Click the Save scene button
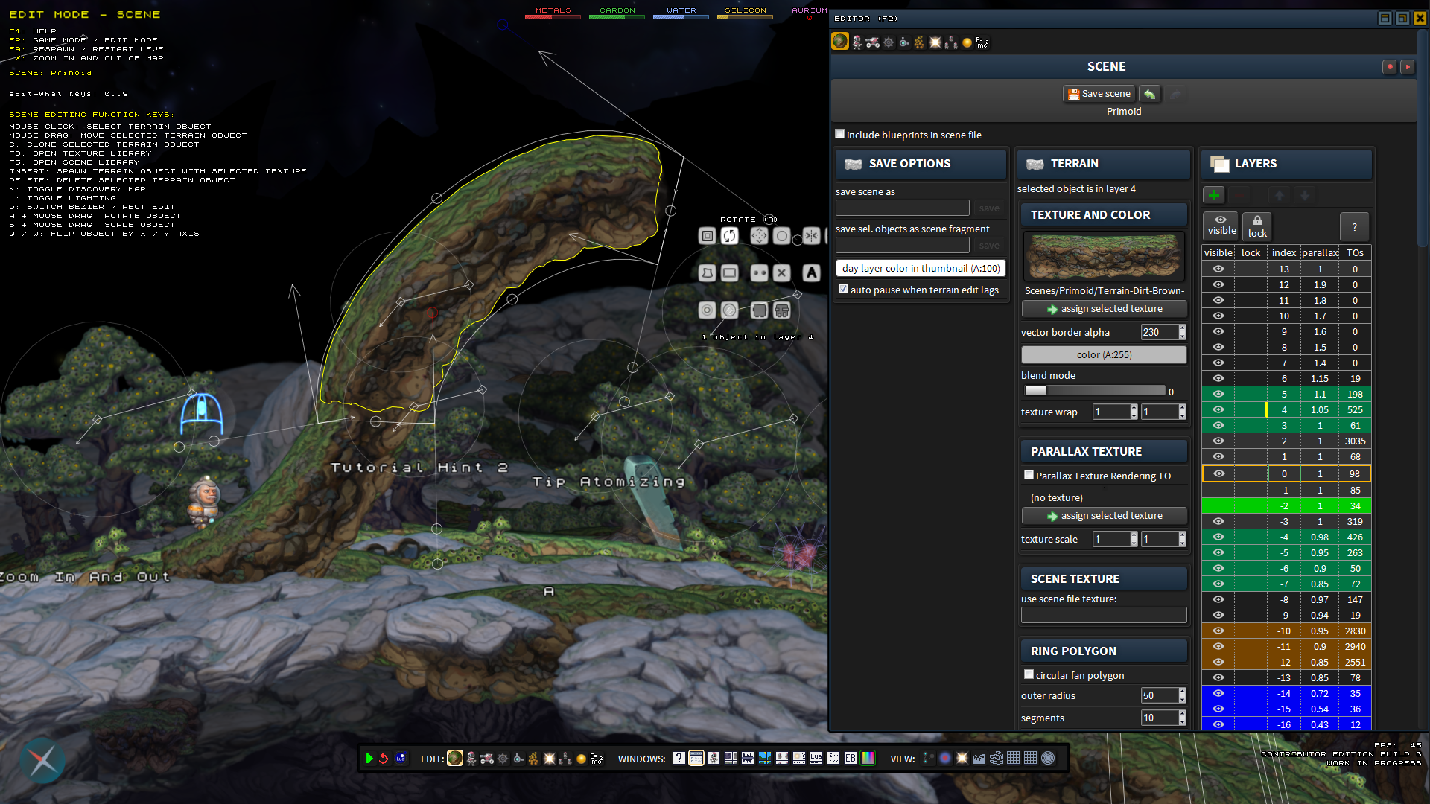 pos(1099,94)
